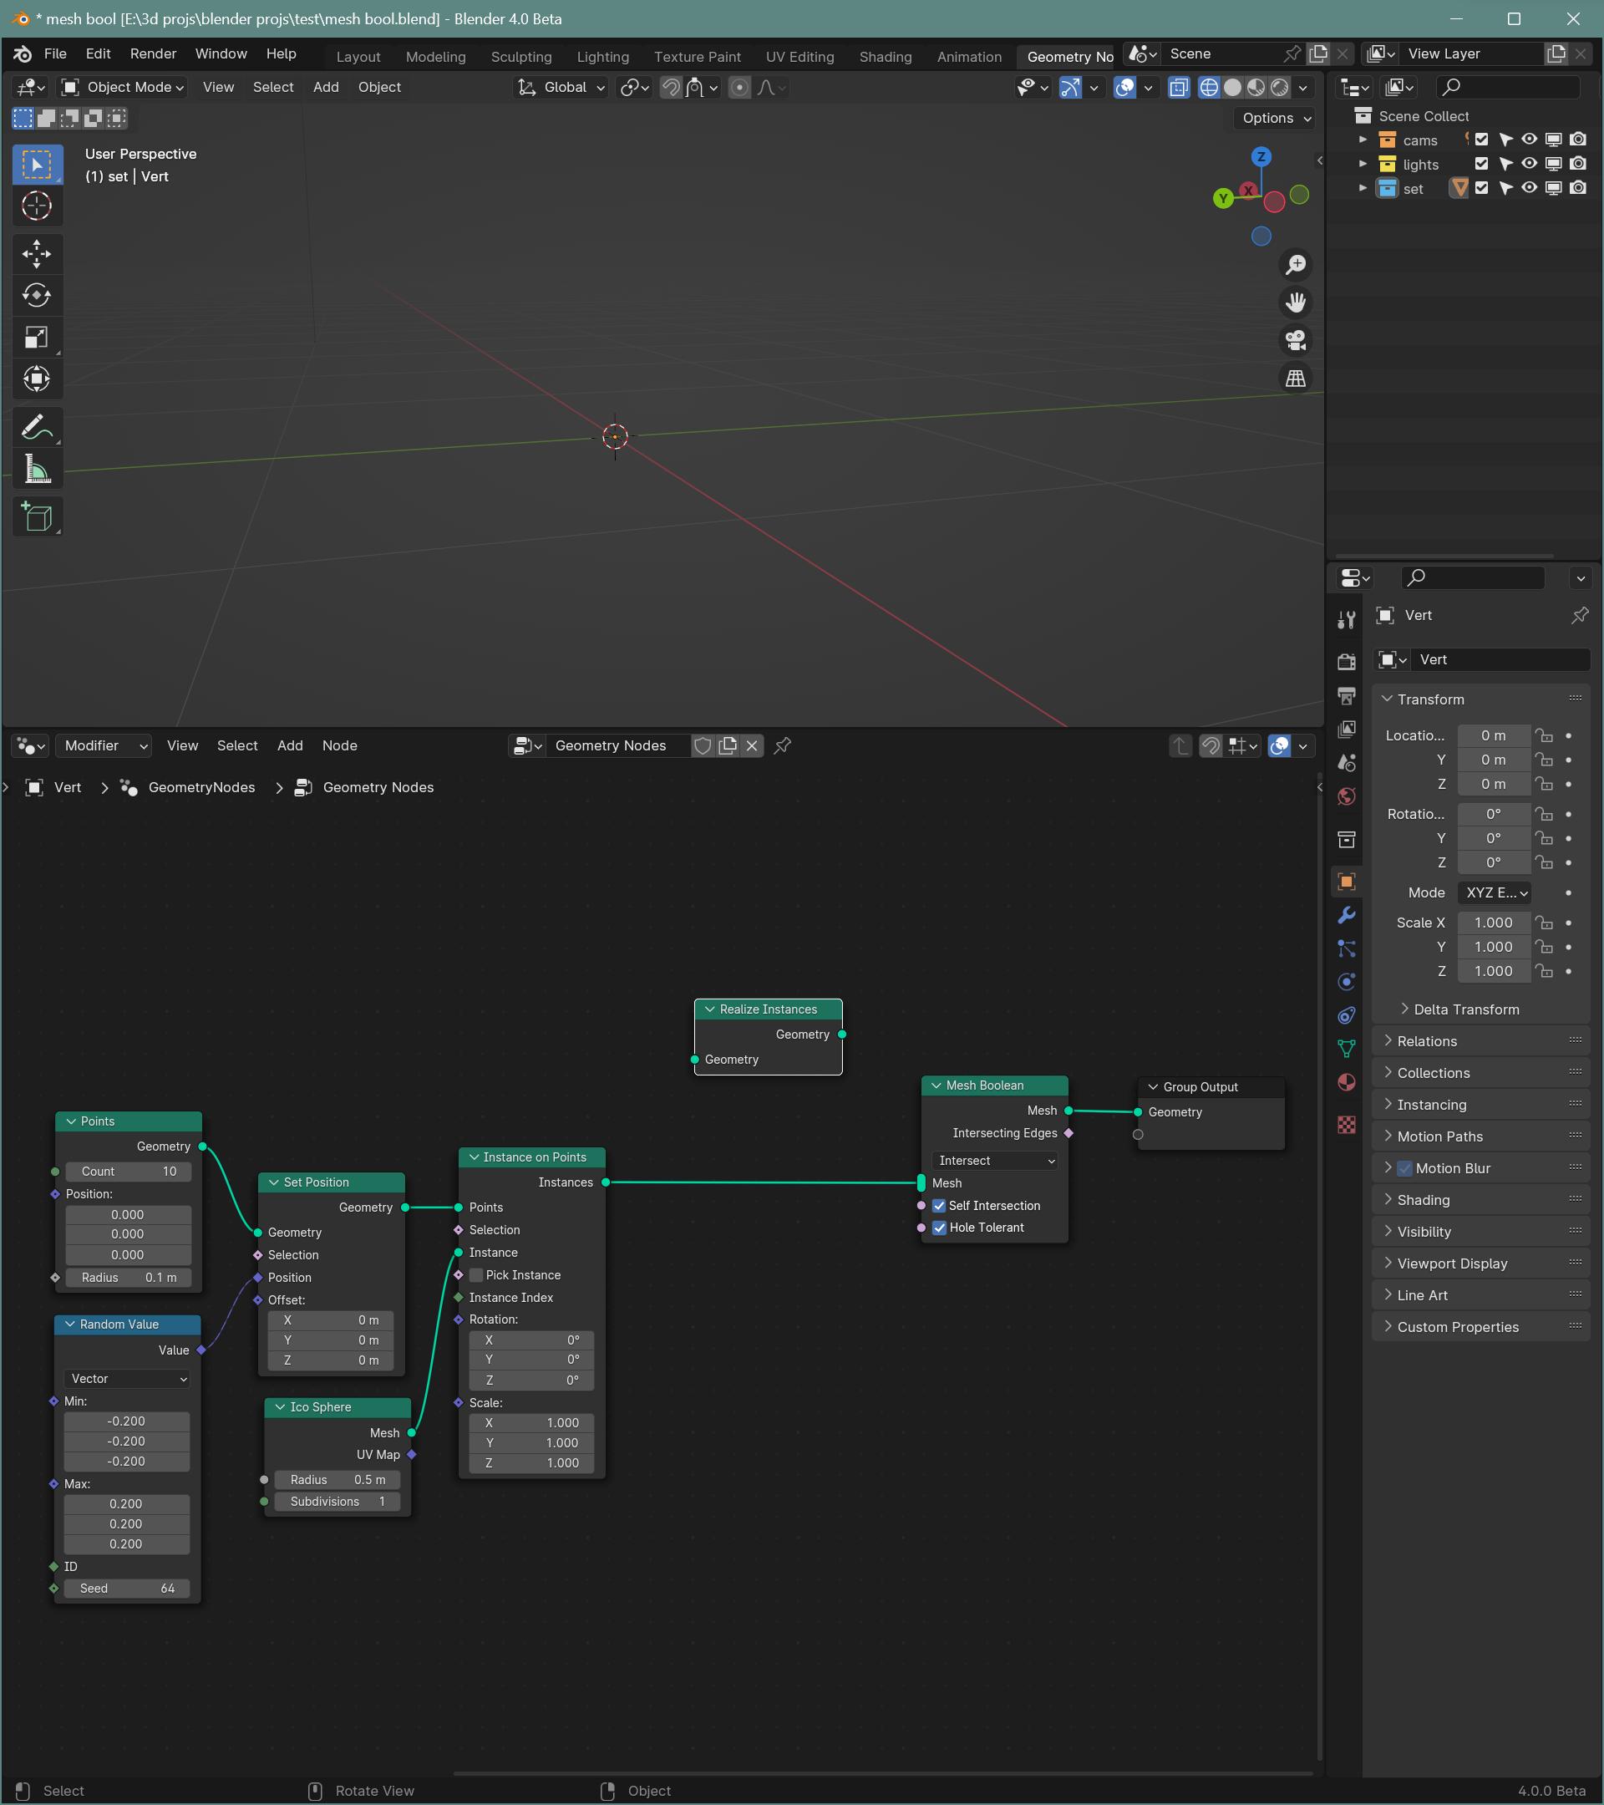This screenshot has width=1604, height=1805.
Task: Unlink Geometry Nodes node group with X
Action: (752, 746)
